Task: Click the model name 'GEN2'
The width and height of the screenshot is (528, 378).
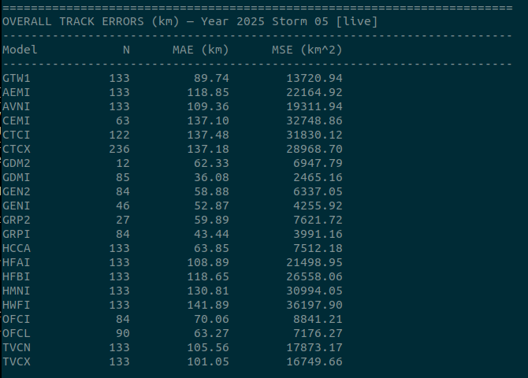Action: tap(17, 191)
